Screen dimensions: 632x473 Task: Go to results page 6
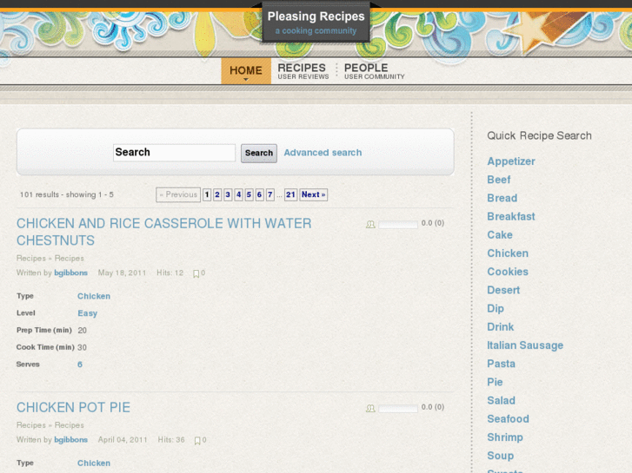click(260, 194)
